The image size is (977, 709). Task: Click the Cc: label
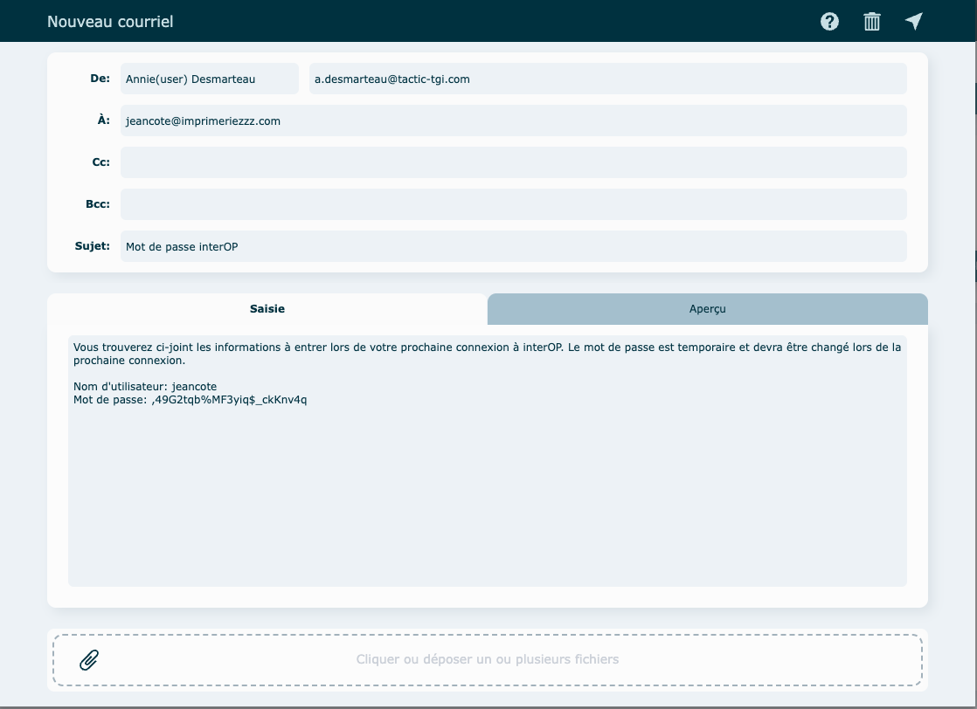[x=100, y=162]
